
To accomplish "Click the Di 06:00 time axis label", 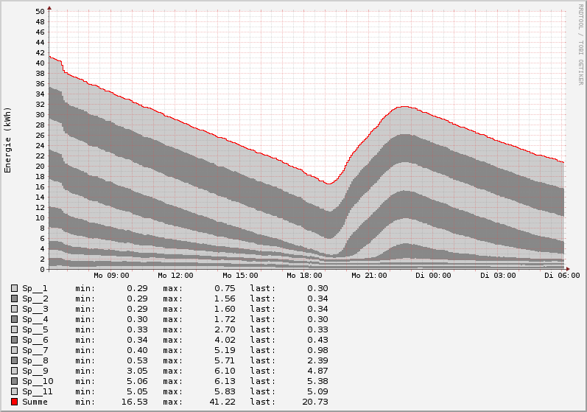I will click(562, 275).
